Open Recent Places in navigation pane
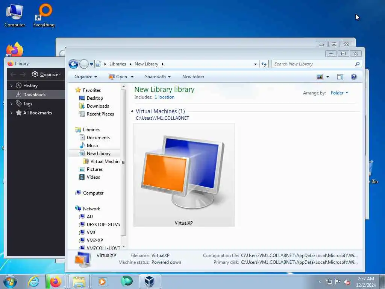Viewport: 385px width, 289px height. (x=100, y=114)
